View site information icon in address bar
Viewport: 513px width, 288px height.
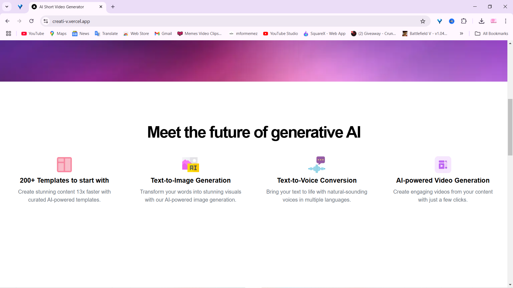(46, 21)
